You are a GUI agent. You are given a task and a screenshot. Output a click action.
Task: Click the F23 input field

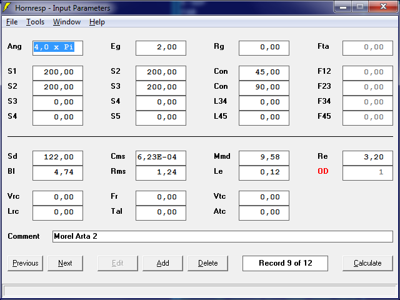tap(367, 87)
